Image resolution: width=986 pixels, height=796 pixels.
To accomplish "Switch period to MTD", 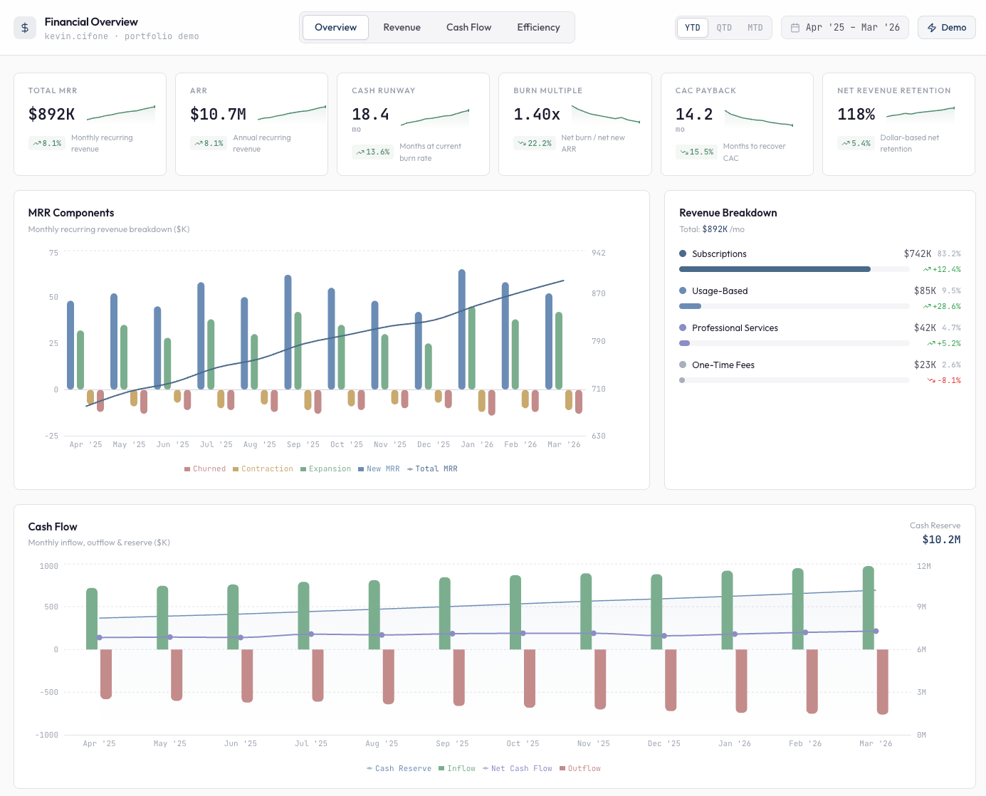I will tap(755, 28).
